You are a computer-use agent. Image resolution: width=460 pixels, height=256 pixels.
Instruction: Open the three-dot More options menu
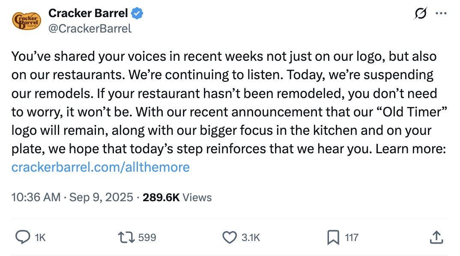441,14
